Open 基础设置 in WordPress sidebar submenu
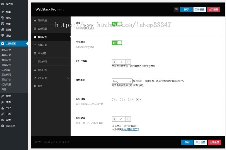226x150 pixels. [6, 55]
